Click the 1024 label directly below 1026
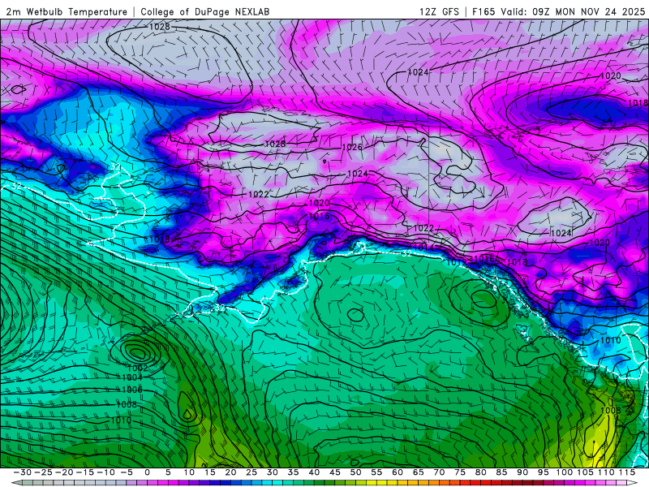The width and height of the screenshot is (649, 487). (358, 174)
